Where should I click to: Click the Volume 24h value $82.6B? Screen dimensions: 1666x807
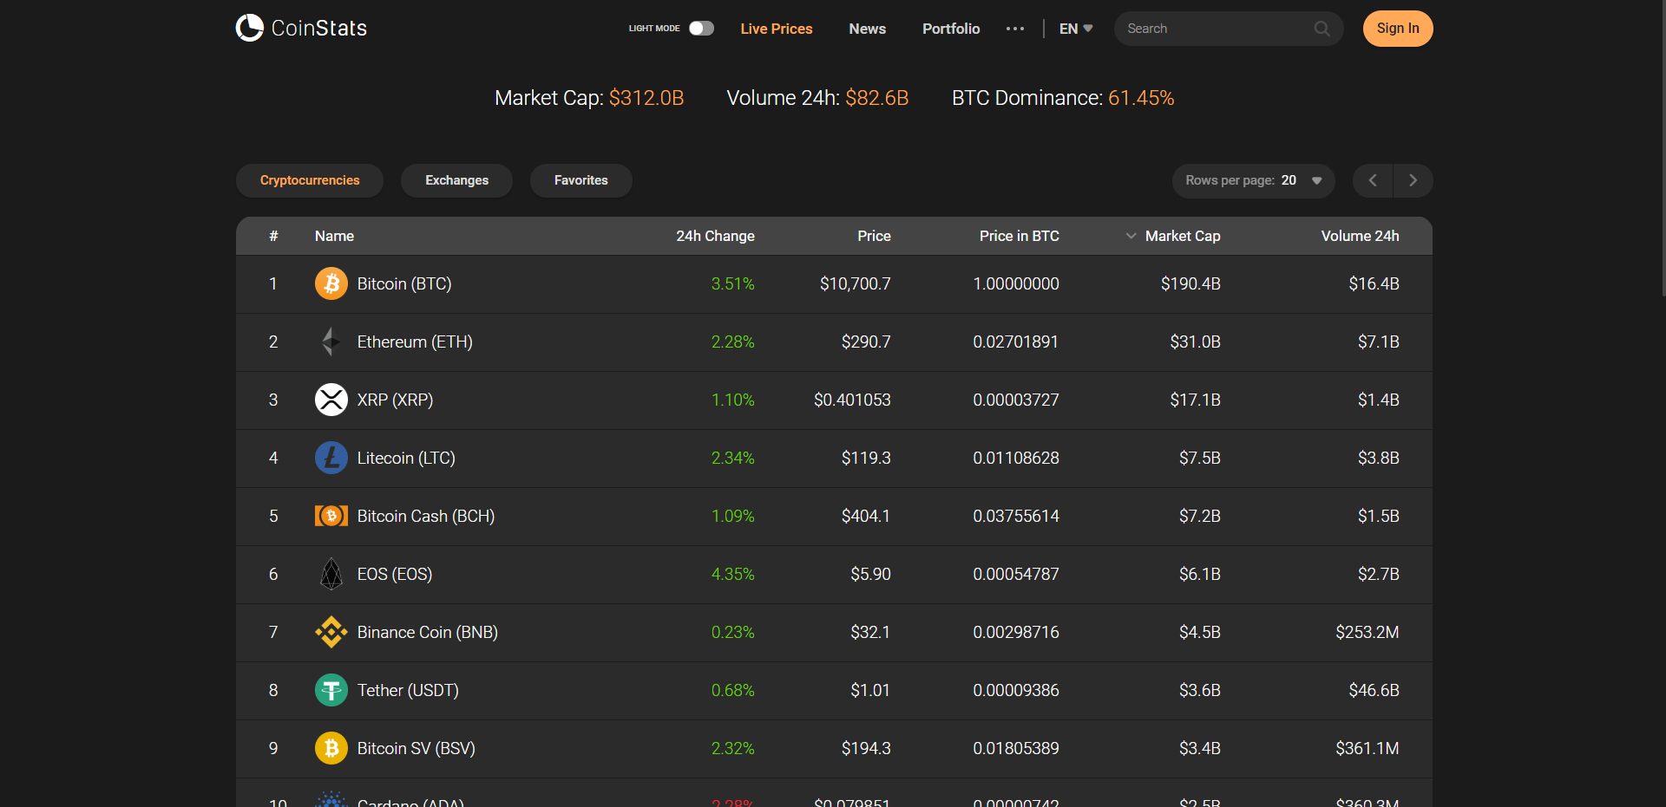[877, 98]
